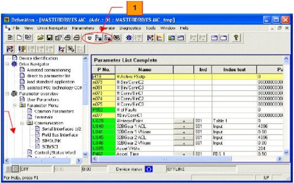Open Drive Navigator via blue gear icon
Viewport: 294px width, 183px height.
129,38
